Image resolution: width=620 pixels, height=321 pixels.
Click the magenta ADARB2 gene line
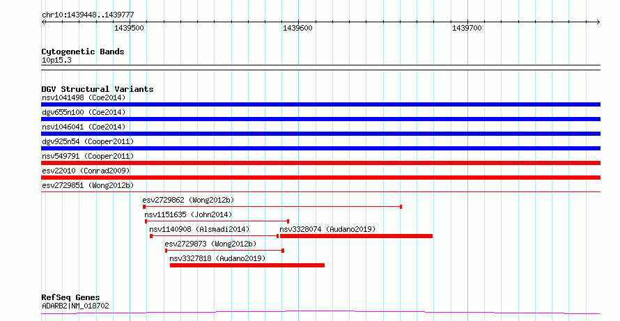320,313
